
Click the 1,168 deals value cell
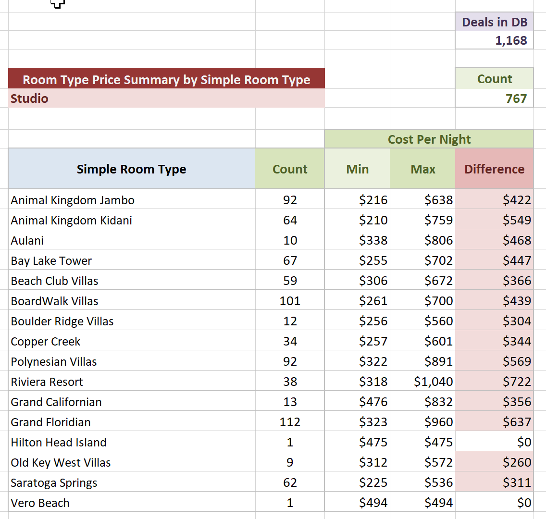494,40
